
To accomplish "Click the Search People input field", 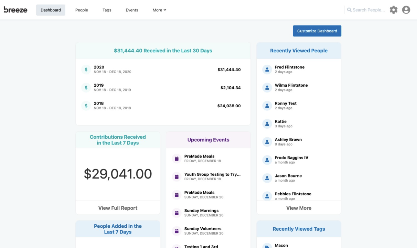I will coord(367,10).
